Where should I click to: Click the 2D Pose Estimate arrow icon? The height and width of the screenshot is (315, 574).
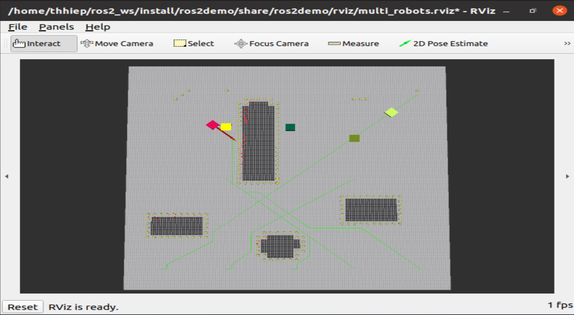(405, 43)
